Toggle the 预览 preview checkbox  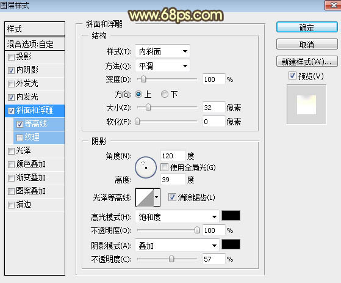click(292, 76)
